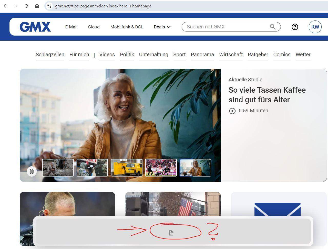Read the article 'So viele Tassen Kaffee'
The width and height of the screenshot is (328, 249).
tap(267, 95)
